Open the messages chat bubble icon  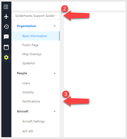pos(6,37)
